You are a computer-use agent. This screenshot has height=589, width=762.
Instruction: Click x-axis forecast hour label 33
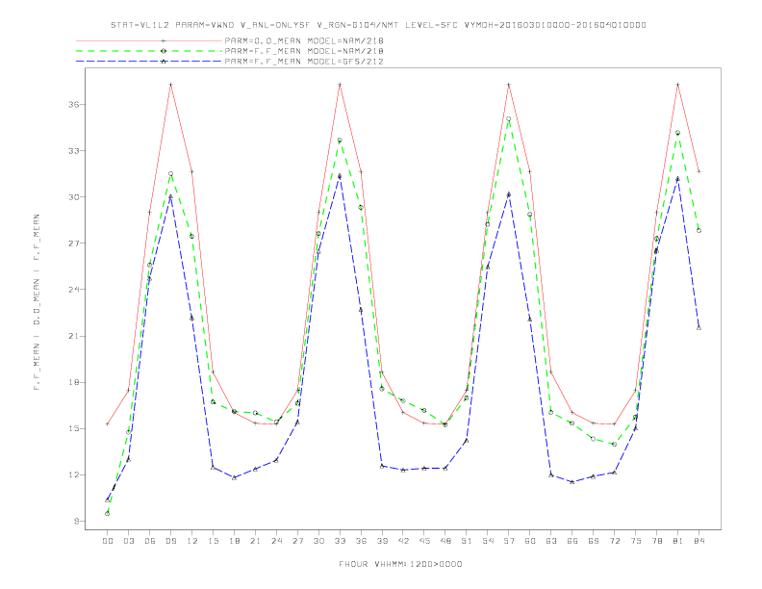coord(340,541)
